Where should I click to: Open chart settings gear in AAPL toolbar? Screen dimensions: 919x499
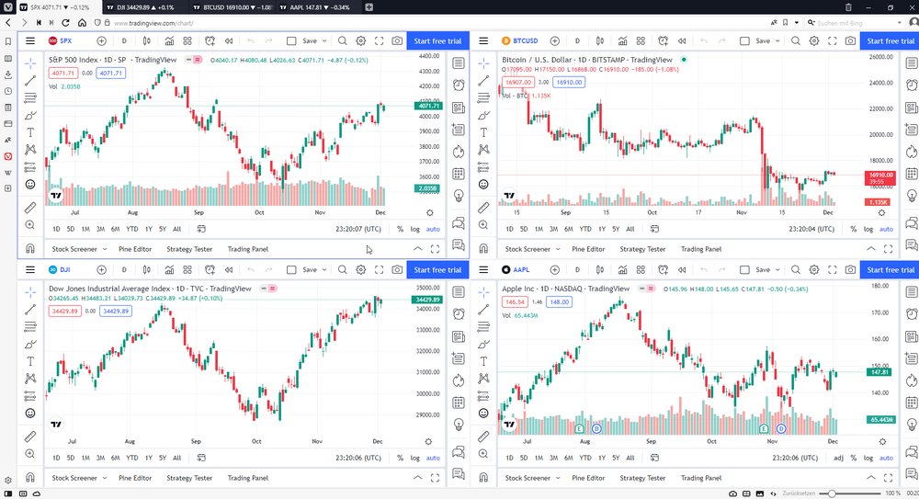tap(814, 270)
